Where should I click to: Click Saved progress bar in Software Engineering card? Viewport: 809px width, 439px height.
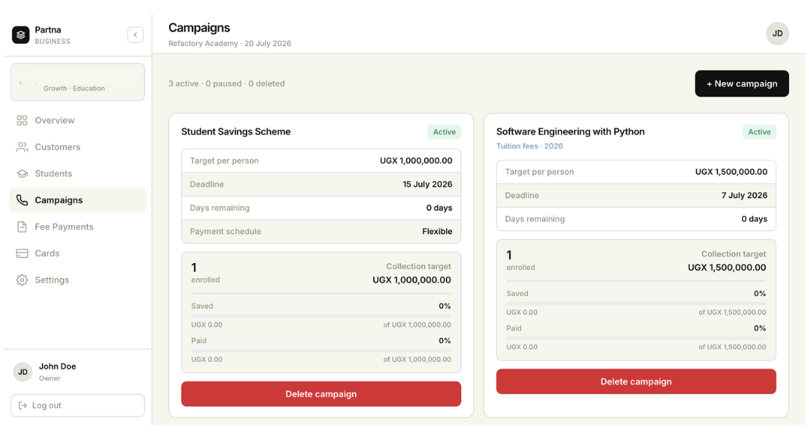pyautogui.click(x=636, y=303)
